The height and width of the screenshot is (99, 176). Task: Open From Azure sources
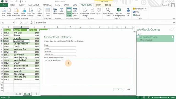[23, 12]
